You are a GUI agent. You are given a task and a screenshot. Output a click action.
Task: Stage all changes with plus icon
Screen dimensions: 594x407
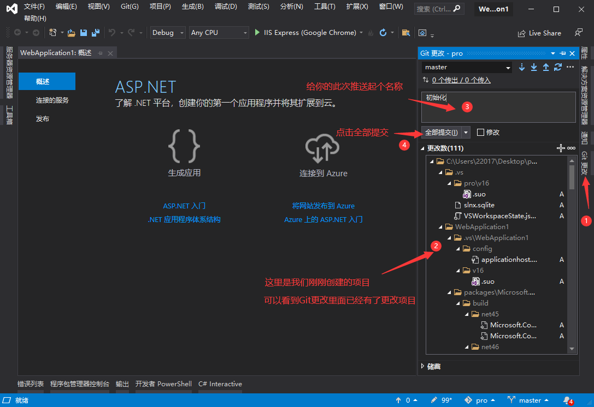[x=561, y=148]
